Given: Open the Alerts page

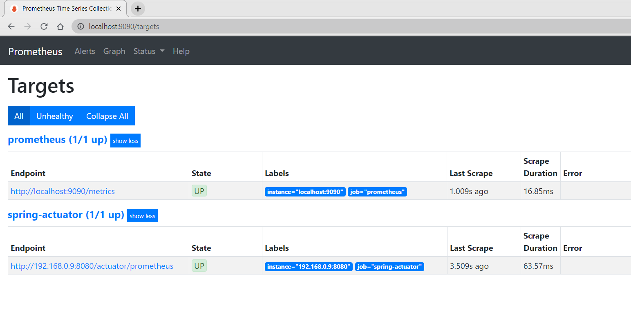Looking at the screenshot, I should pos(85,51).
